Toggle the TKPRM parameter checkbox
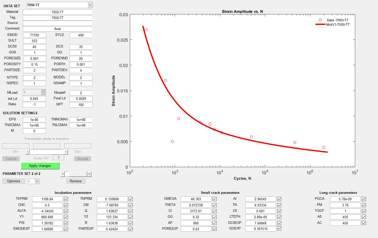Screen dimensions: 378x238 (66, 199)
